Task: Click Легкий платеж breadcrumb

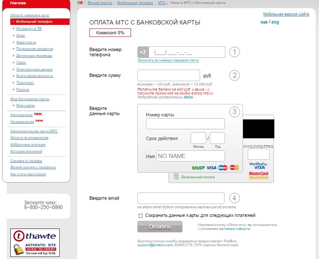Action: pos(100,3)
